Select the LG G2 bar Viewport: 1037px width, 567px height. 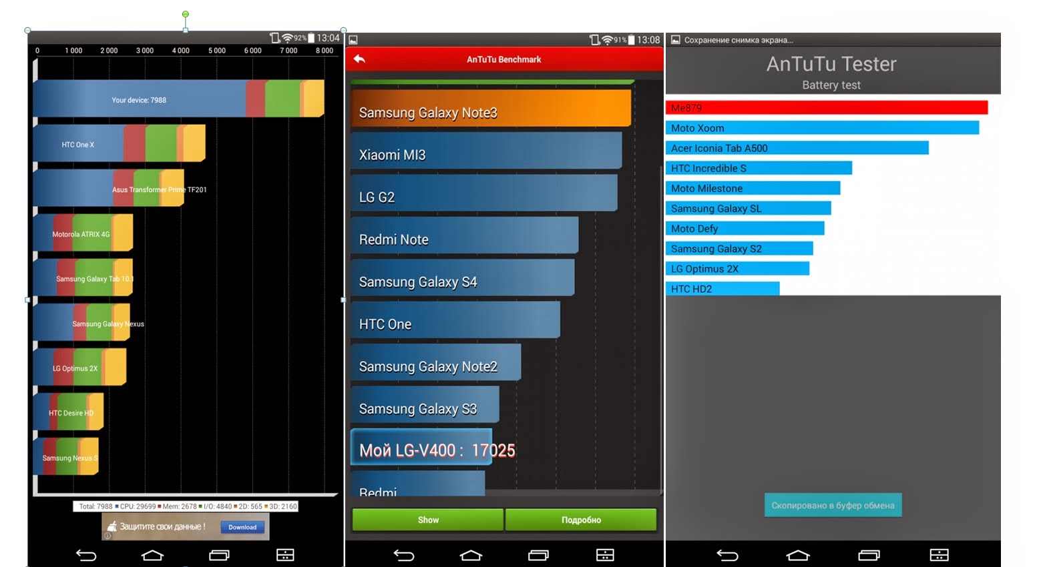[484, 193]
